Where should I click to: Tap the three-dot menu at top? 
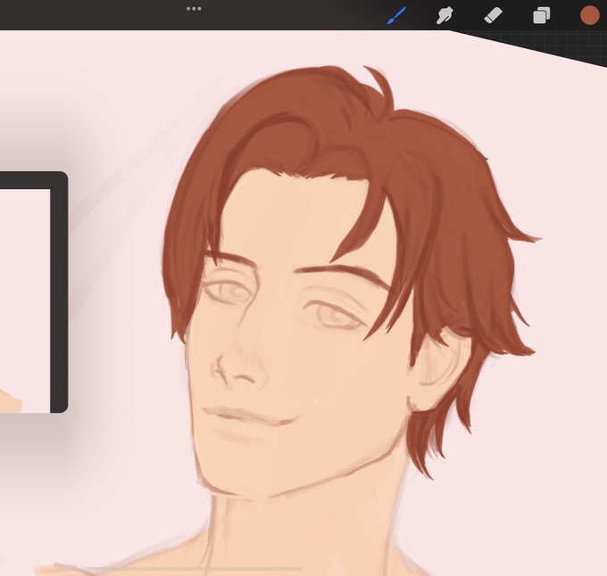click(x=194, y=9)
